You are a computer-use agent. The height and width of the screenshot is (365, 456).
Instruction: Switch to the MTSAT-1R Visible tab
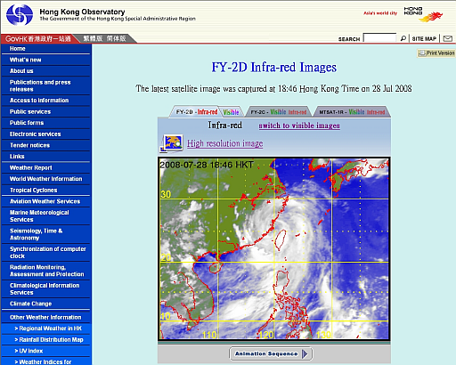coord(356,112)
